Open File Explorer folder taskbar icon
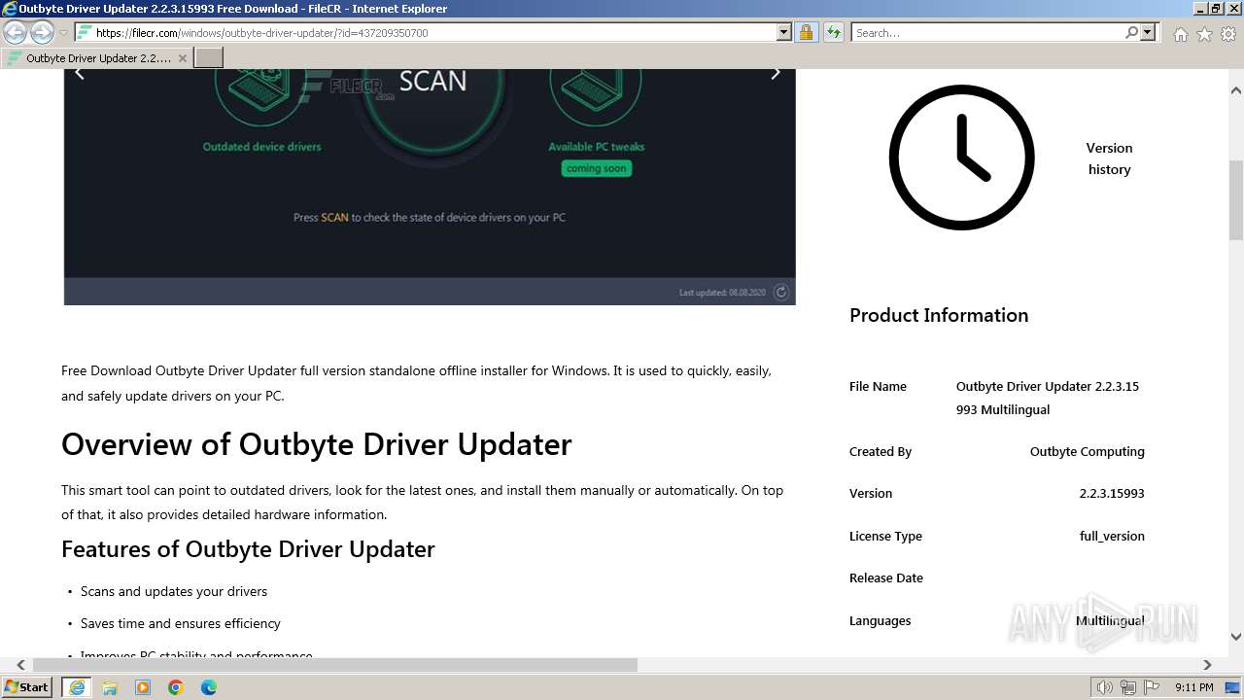Screen dimensions: 1244x700 [110, 687]
